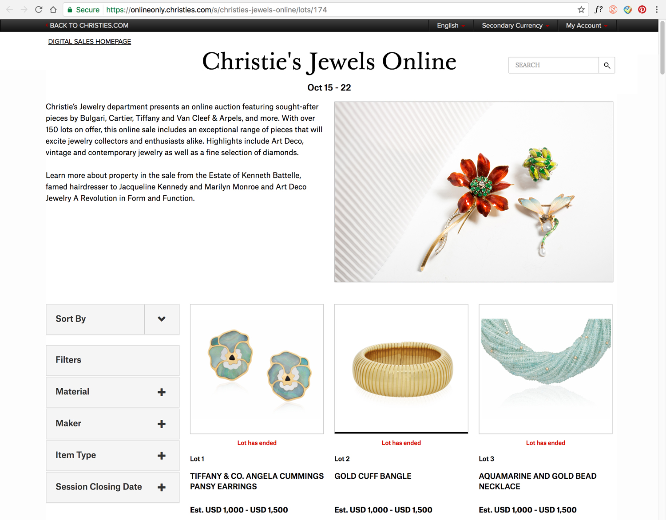Go back to Christies.com
This screenshot has width=666, height=520.
(x=89, y=26)
